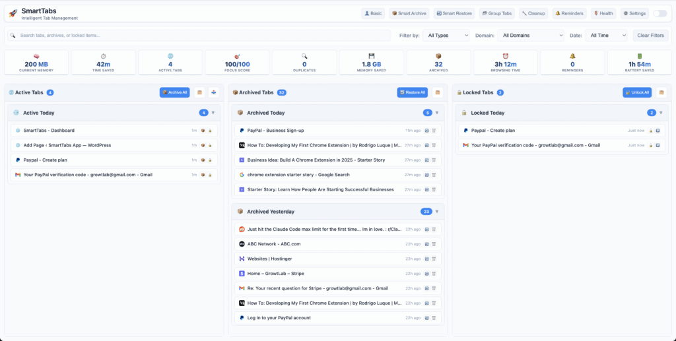Click the 42m Time Saved card
This screenshot has width=676, height=341.
pyautogui.click(x=104, y=63)
